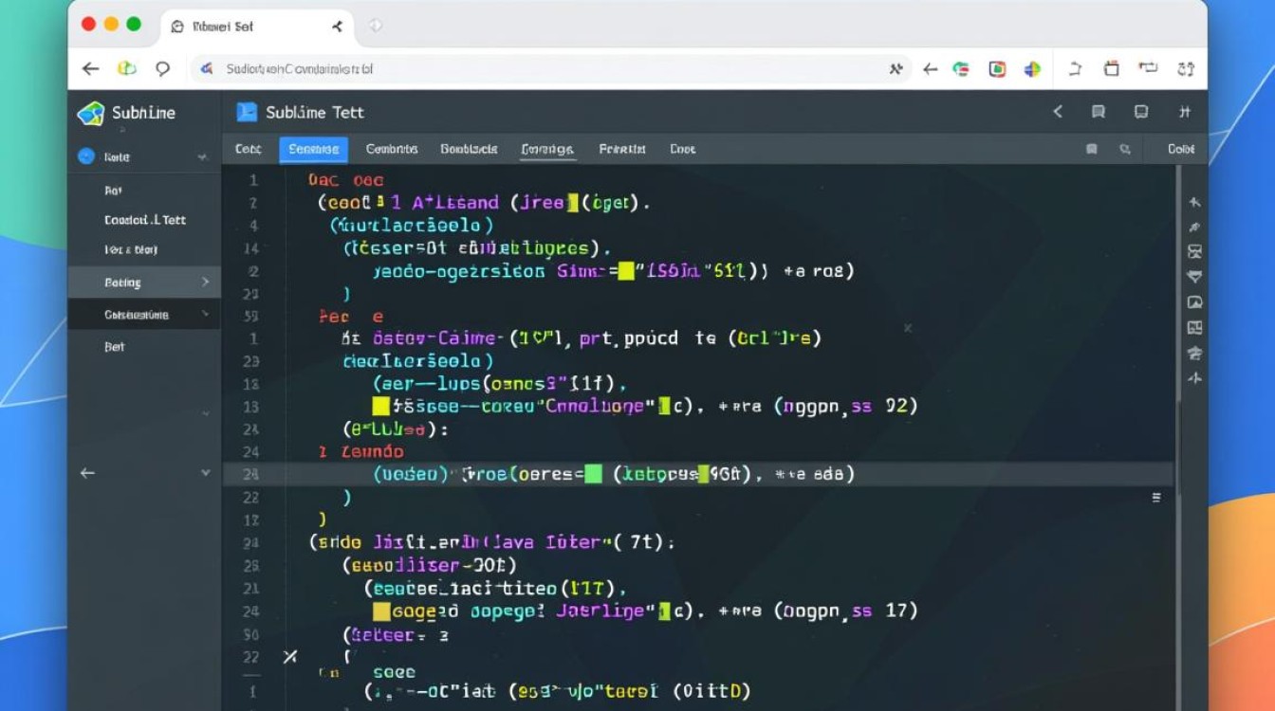Screen dimensions: 1275x711
Task: Open the bookmarks panel icon in the title bar
Action: coord(1099,112)
